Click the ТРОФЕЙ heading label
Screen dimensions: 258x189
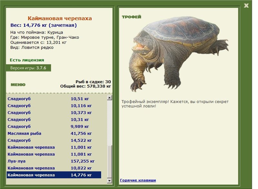(x=132, y=17)
